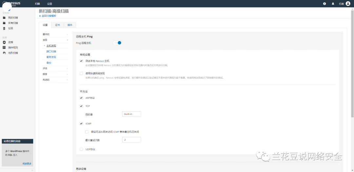This screenshot has height=172, width=354.
Task: Click the notification bell icon
Action: click(333, 4)
